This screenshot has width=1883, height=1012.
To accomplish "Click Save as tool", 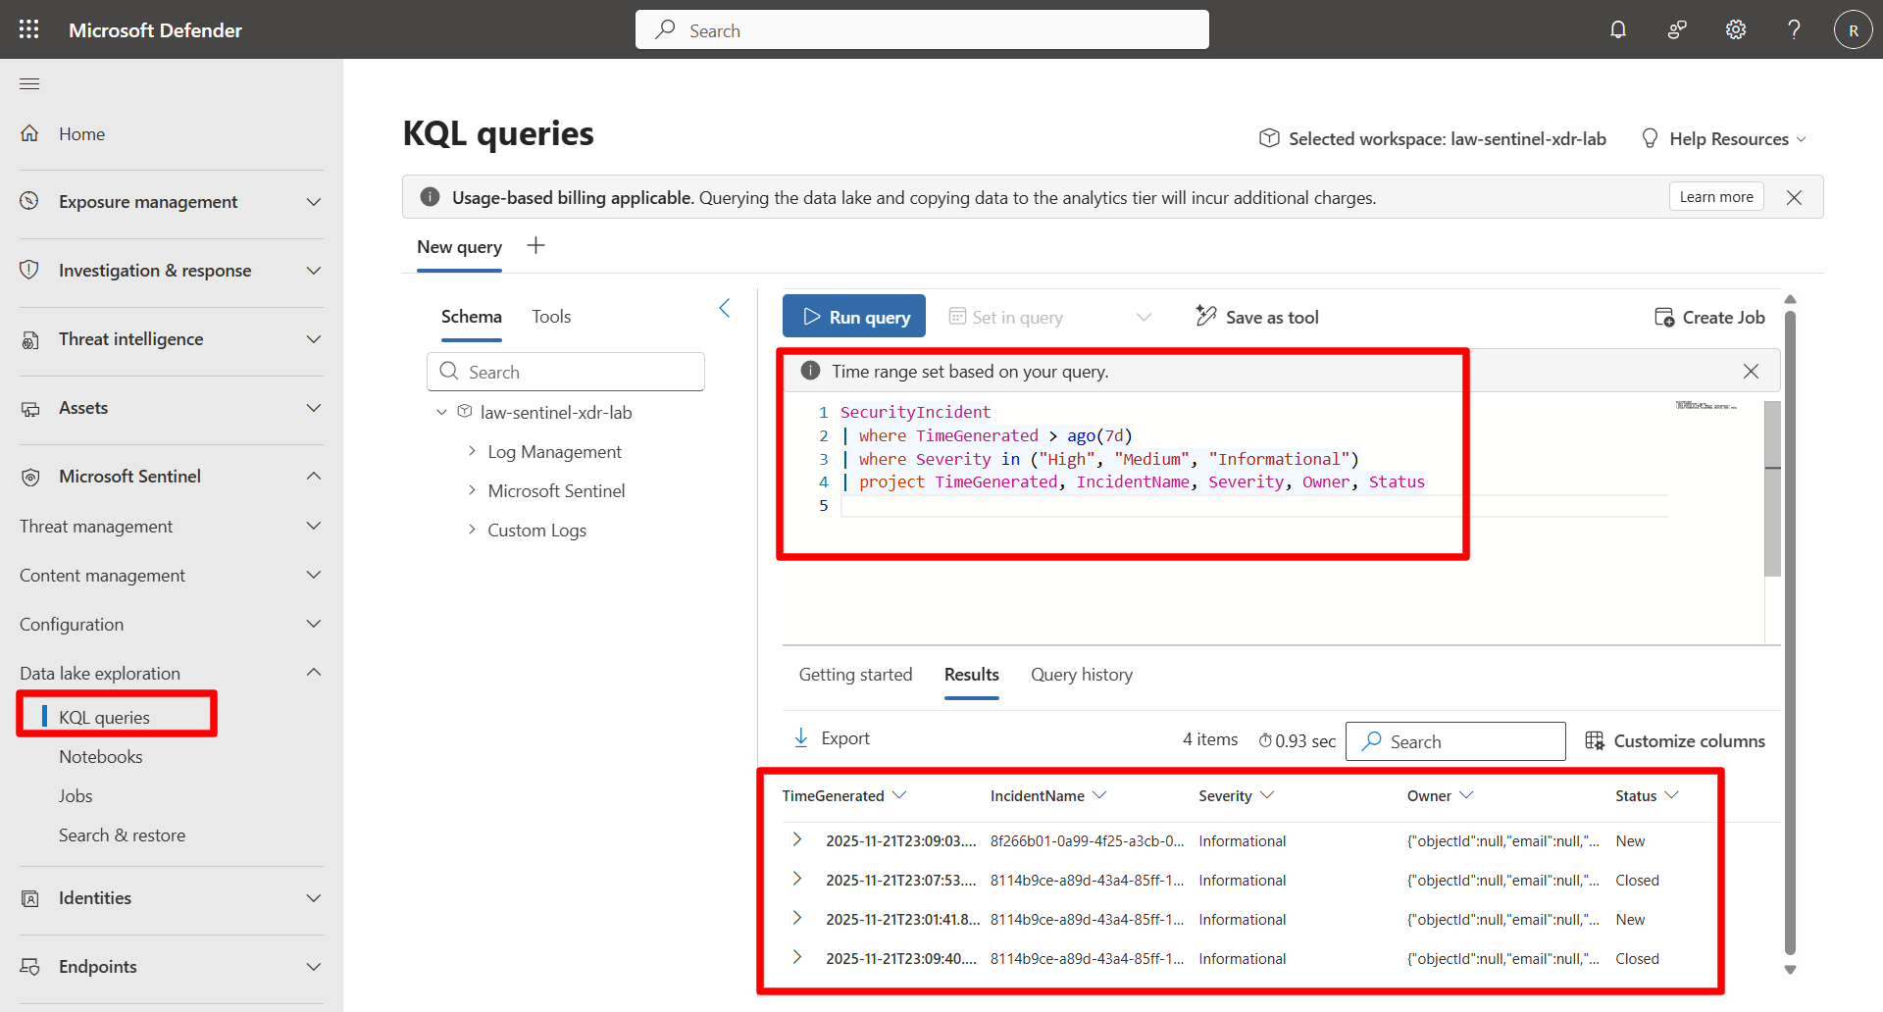I will 1257,317.
